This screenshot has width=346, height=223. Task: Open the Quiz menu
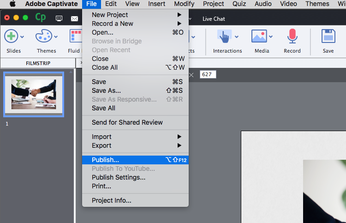coord(239,4)
